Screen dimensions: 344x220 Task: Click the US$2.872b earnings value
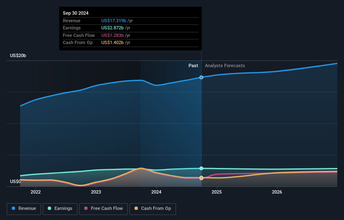[x=112, y=28]
